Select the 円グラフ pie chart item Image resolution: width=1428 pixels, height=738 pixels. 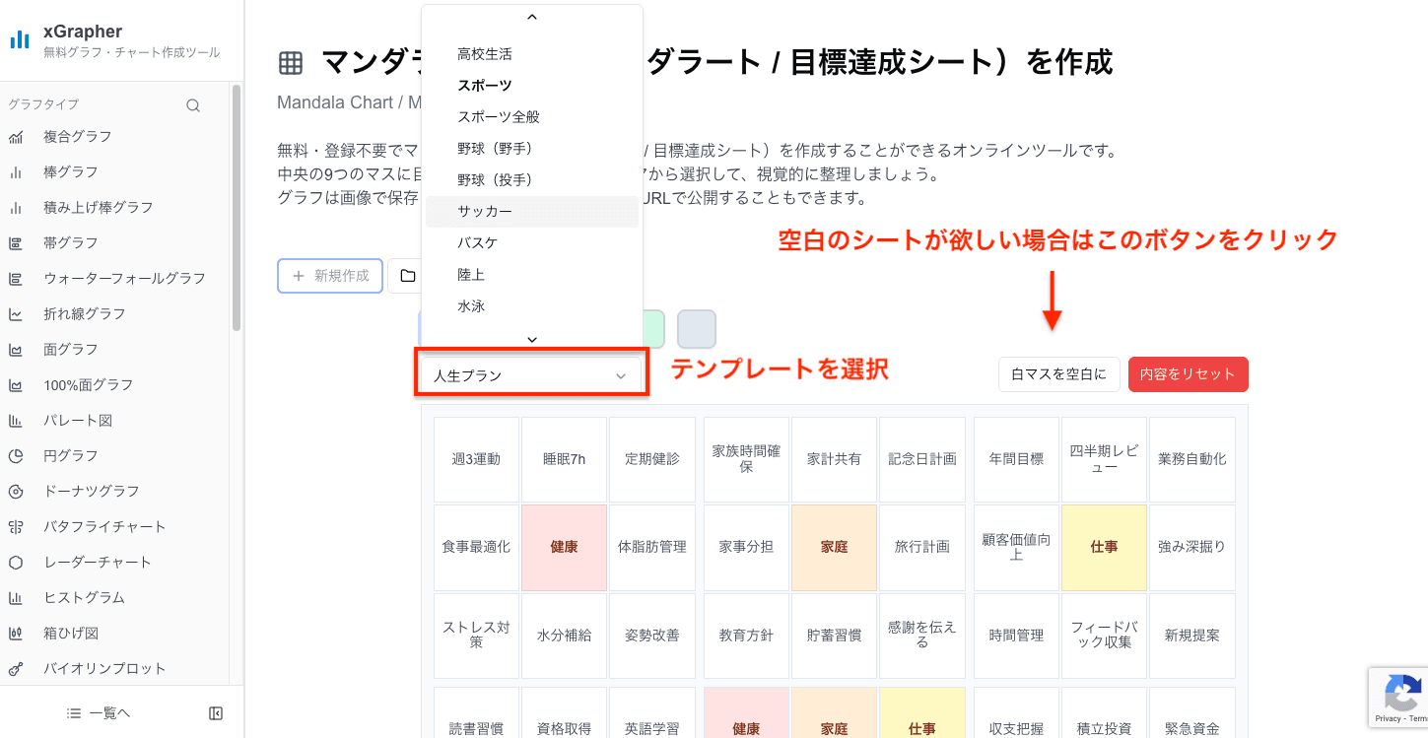pyautogui.click(x=71, y=456)
